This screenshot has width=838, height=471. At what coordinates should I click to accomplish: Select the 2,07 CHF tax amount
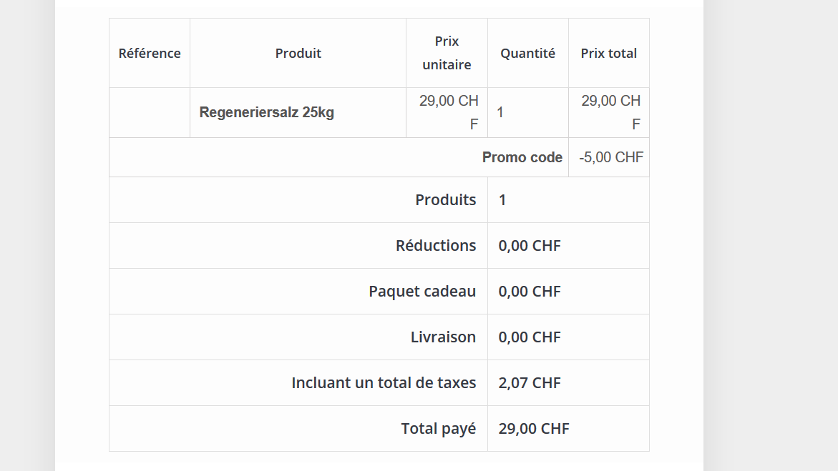tap(530, 383)
